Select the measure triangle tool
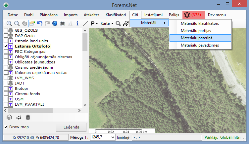249x144 pixels. click(85, 23)
